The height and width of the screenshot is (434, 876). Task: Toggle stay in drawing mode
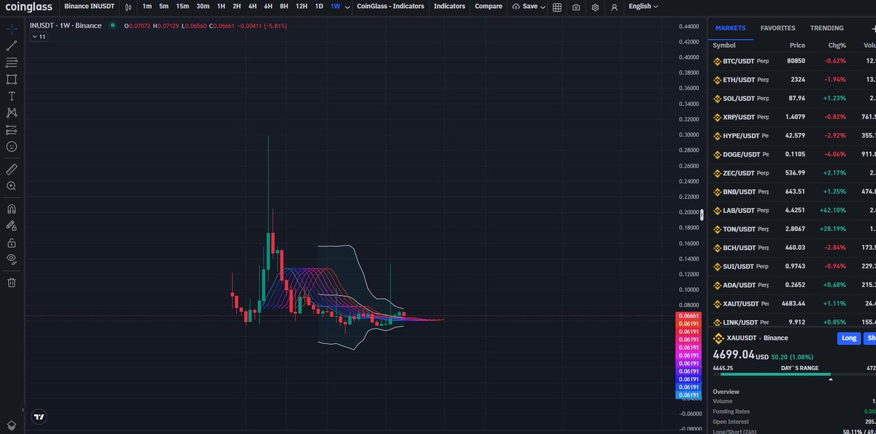[x=11, y=225]
